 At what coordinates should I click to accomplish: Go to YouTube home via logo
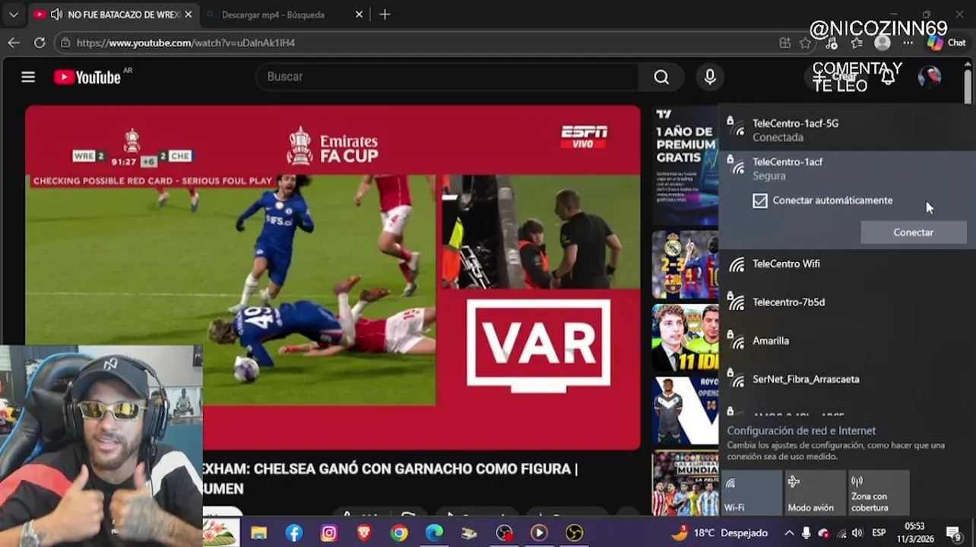[87, 77]
